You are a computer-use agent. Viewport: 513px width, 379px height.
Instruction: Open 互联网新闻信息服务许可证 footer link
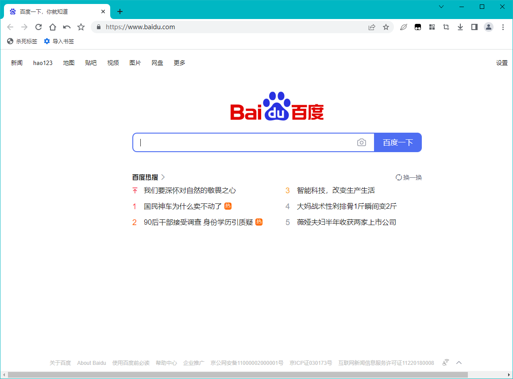386,363
